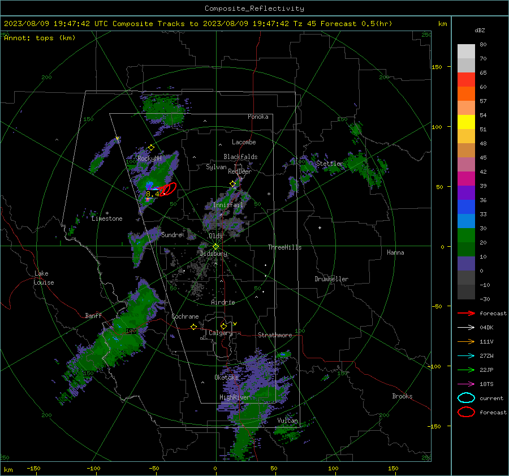The height and width of the screenshot is (476, 509).
Task: Click the Lake Louise map label
Action: (x=44, y=278)
